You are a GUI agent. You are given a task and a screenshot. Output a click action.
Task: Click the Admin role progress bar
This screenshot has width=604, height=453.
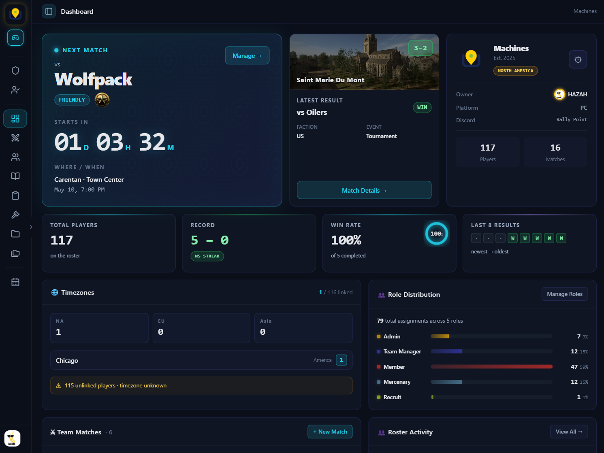pyautogui.click(x=491, y=336)
